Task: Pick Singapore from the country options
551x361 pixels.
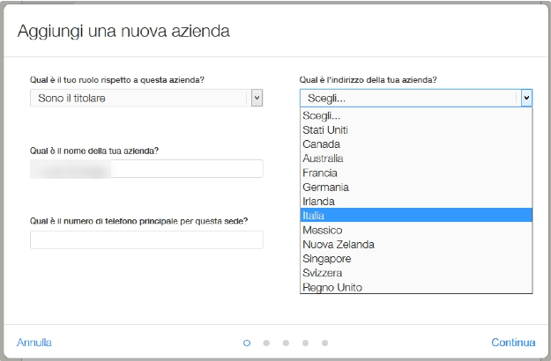Action: 326,259
